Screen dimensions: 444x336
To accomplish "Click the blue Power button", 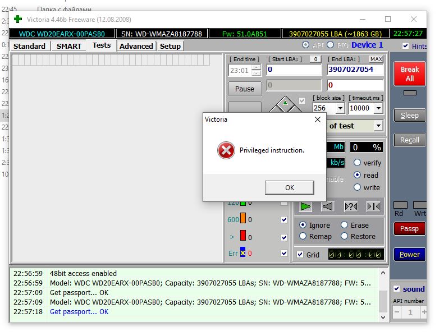I will (x=409, y=255).
